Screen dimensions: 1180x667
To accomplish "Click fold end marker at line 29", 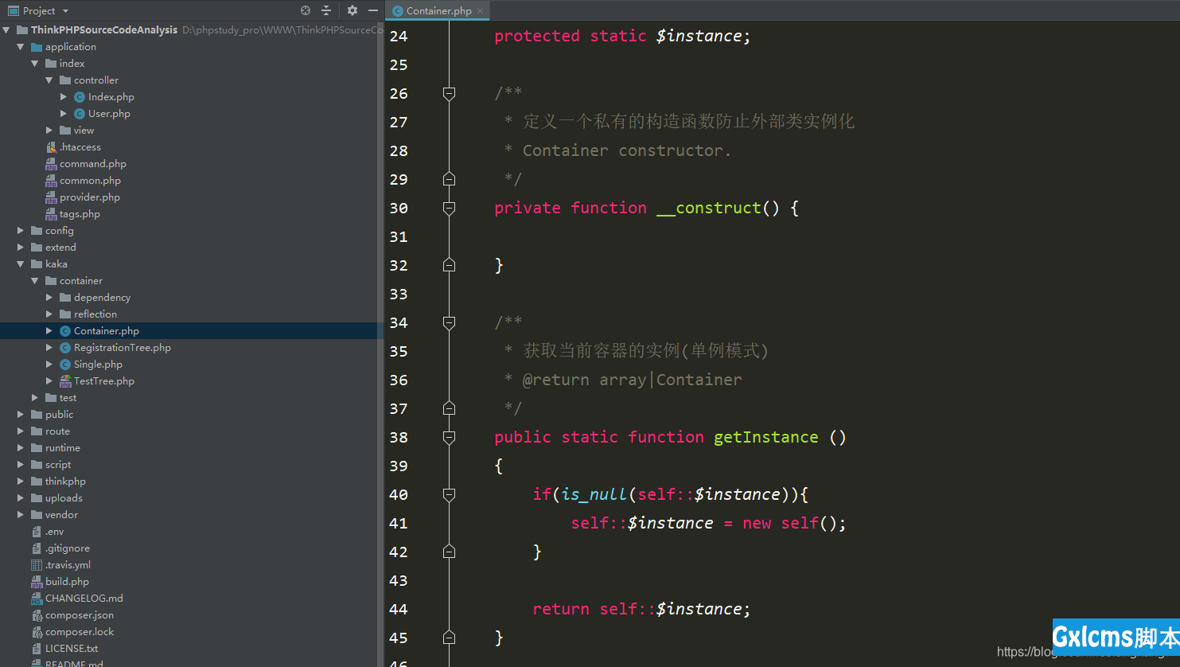I will point(449,179).
